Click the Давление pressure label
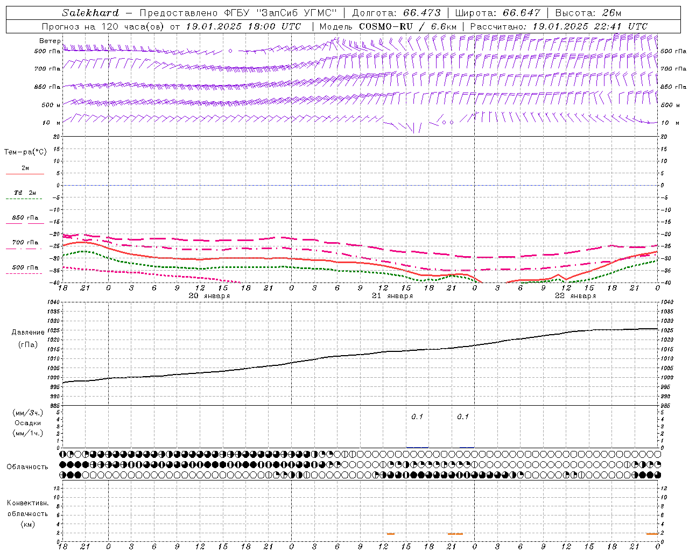 (x=28, y=333)
